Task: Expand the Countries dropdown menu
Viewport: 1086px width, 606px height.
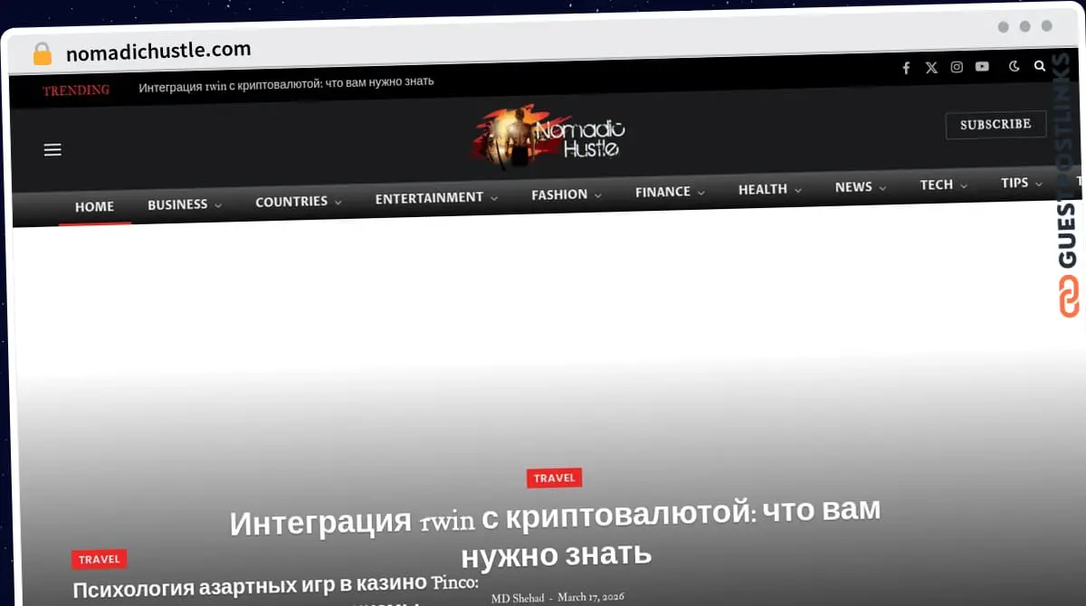Action: (298, 202)
